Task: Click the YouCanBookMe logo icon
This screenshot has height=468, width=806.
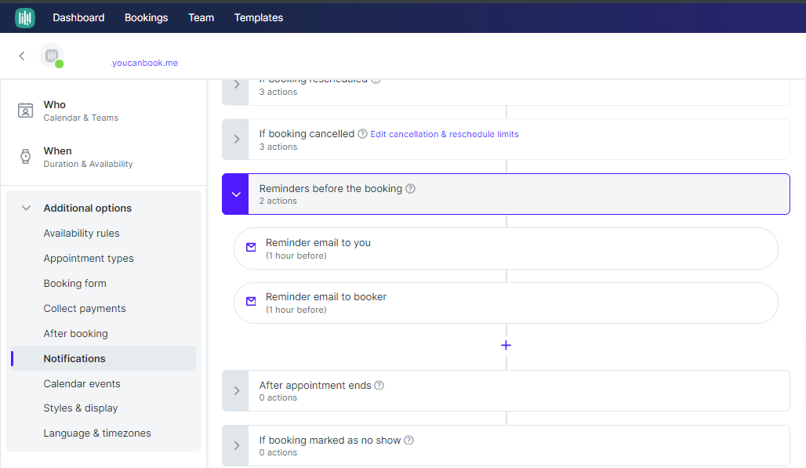Action: (x=25, y=17)
